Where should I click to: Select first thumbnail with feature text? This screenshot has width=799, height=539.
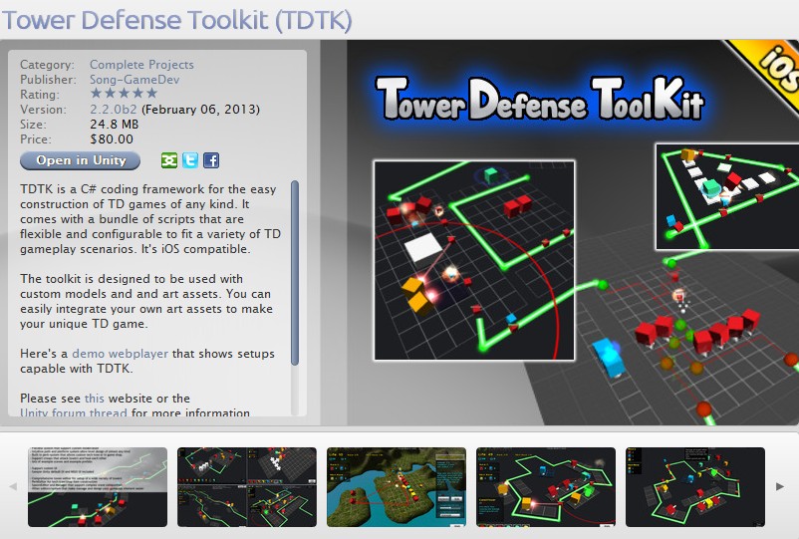point(98,487)
